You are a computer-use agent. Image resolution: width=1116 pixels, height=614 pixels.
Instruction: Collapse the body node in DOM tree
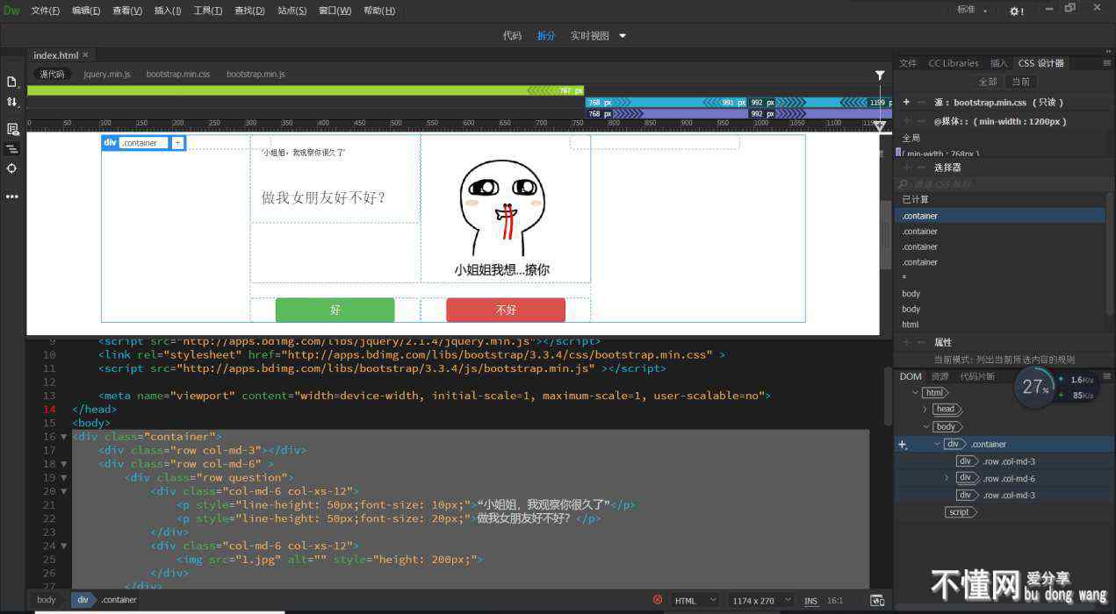[x=925, y=427]
